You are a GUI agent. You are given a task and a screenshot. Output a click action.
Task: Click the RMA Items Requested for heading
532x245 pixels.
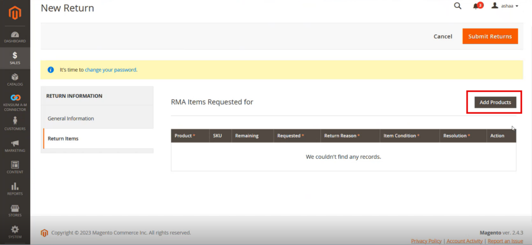(x=212, y=102)
